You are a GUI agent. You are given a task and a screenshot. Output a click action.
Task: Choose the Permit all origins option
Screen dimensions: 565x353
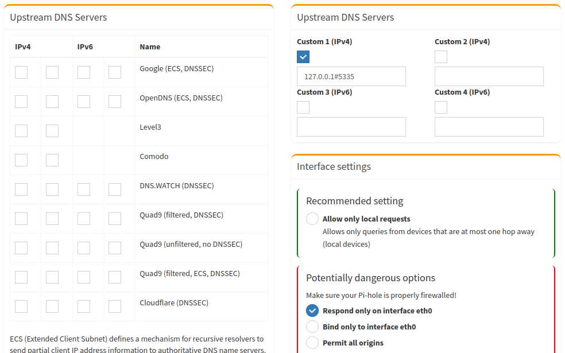click(312, 343)
